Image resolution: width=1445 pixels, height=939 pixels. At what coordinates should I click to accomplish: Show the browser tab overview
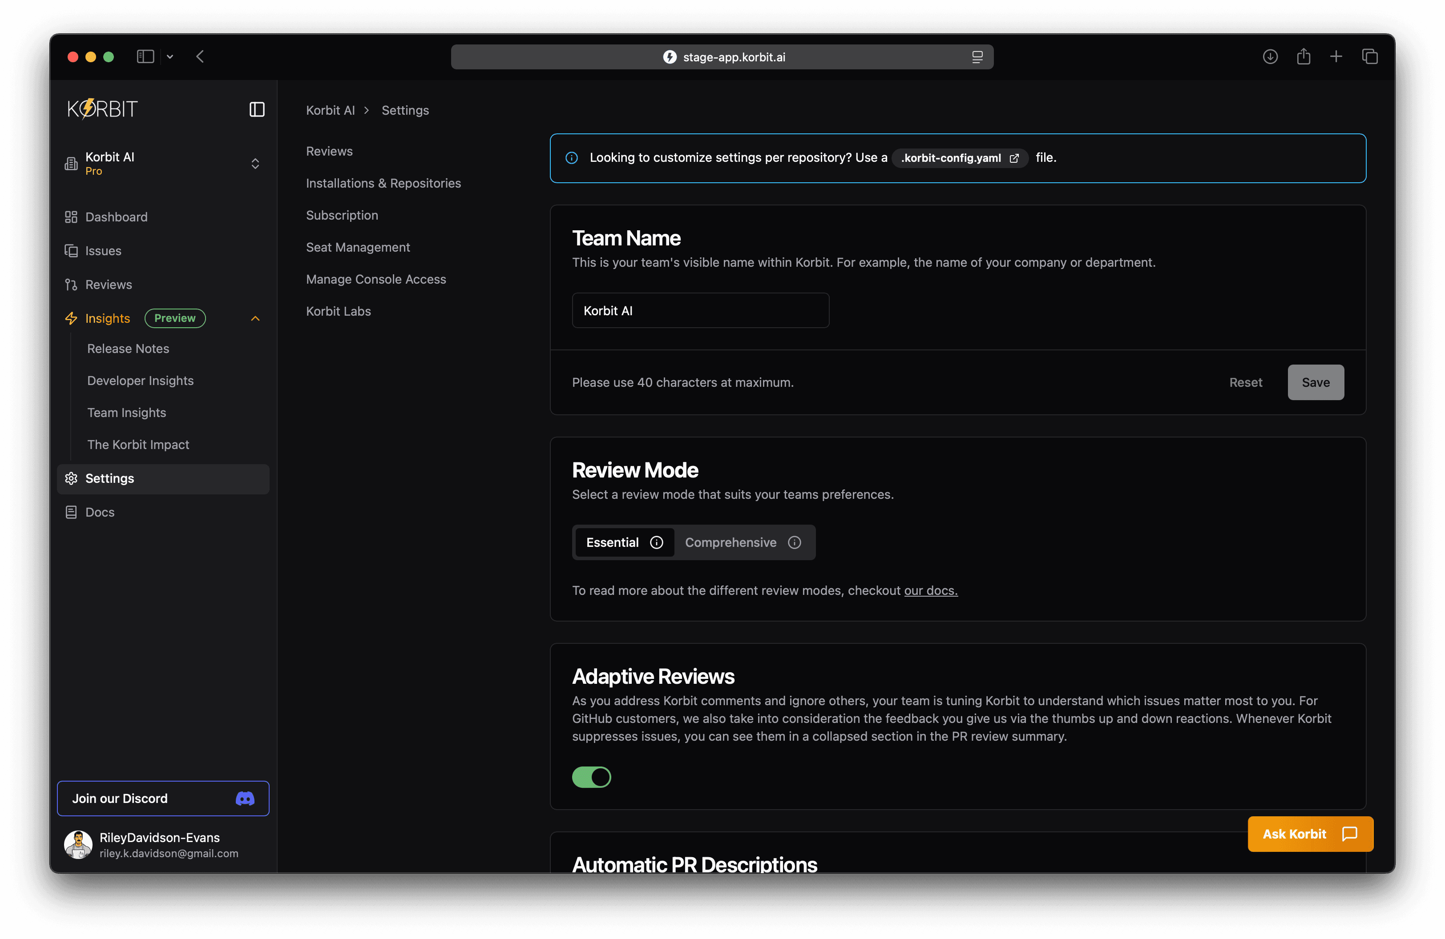tap(1369, 56)
